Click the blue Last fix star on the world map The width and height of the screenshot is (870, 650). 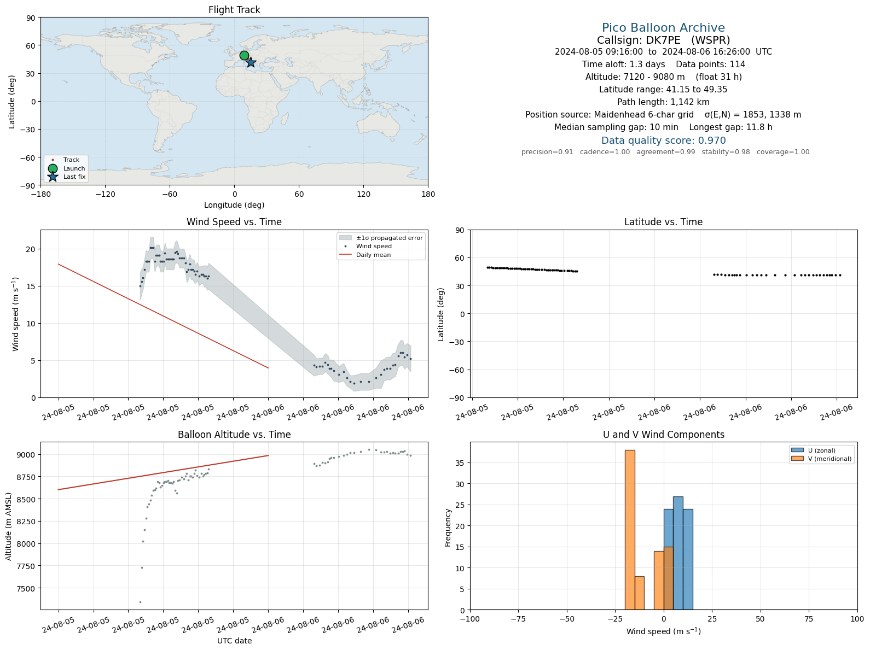point(251,62)
